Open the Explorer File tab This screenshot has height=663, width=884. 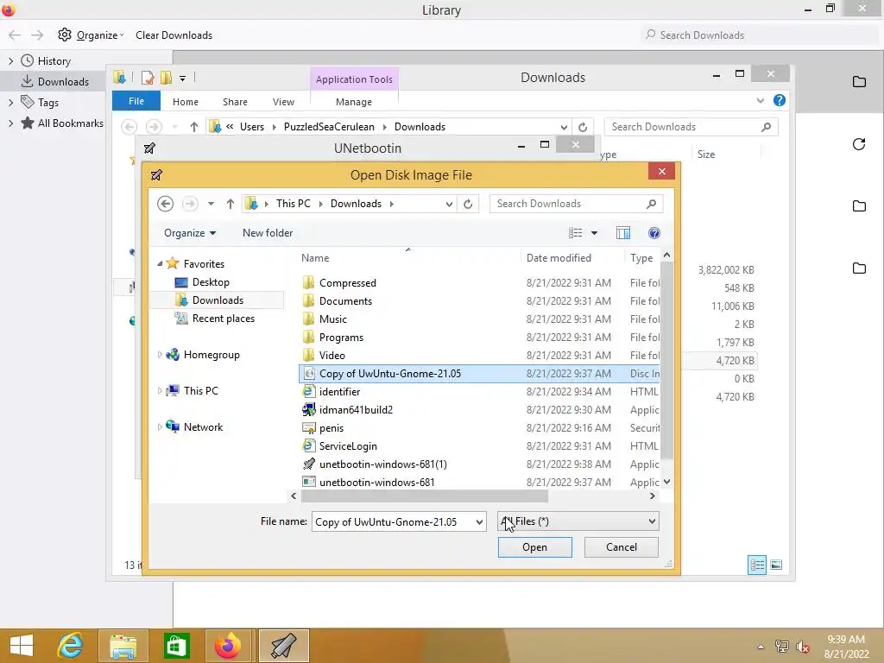(136, 101)
